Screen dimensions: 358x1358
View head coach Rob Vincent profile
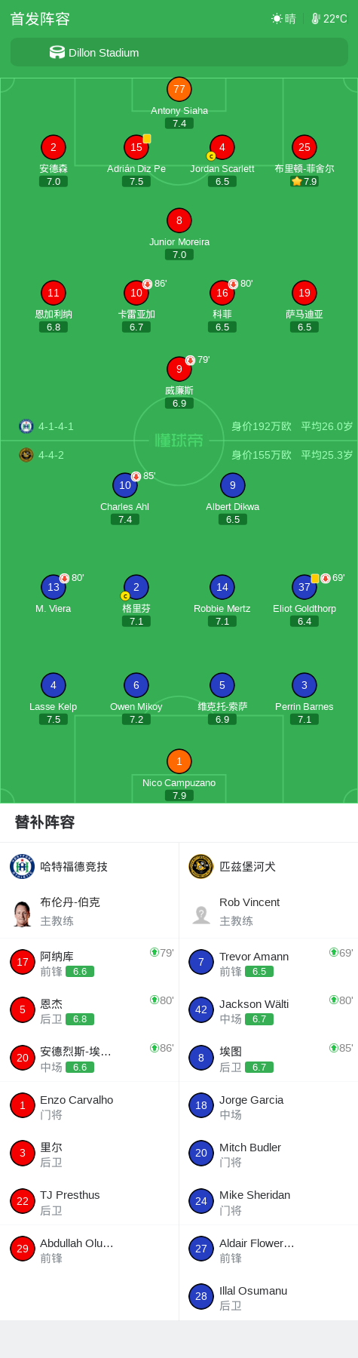(268, 911)
